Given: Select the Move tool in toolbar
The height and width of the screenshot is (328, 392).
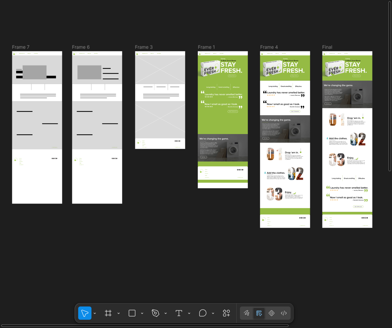Looking at the screenshot, I should coord(85,313).
